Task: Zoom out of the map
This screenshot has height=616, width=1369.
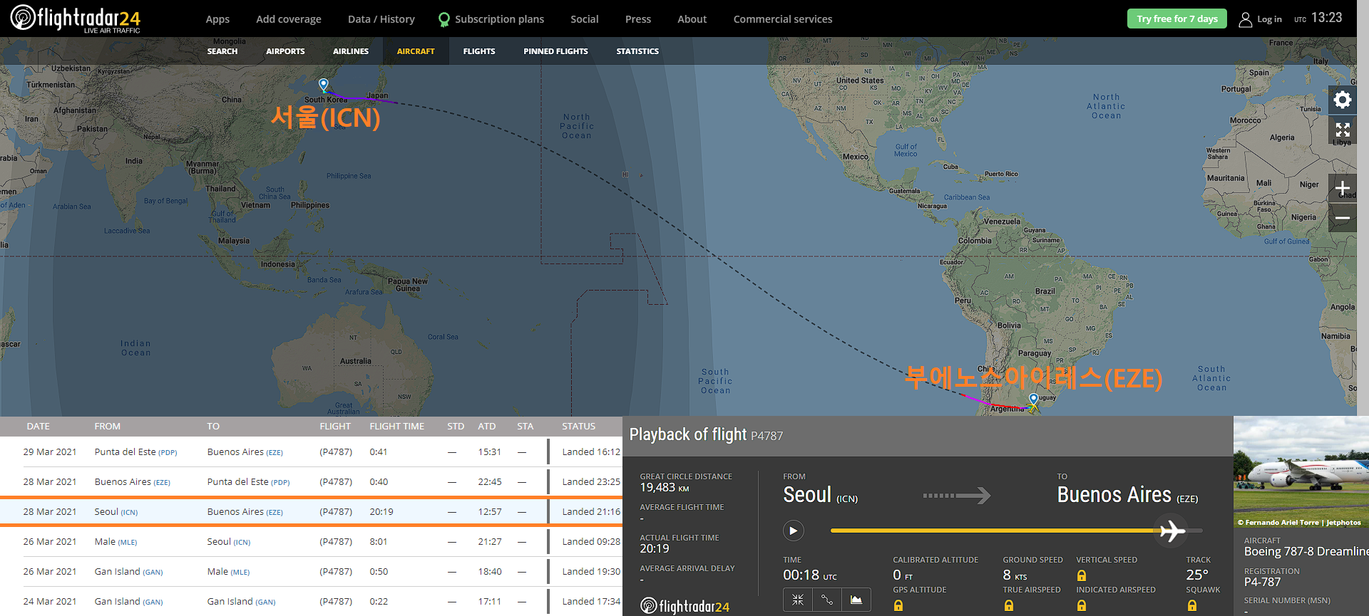Action: pos(1342,218)
